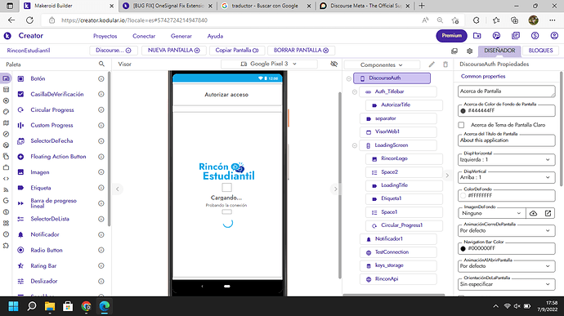This screenshot has height=316, width=564.
Task: Pick ColorDeFondo #FFFFFFFF swatch
Action: click(463, 196)
